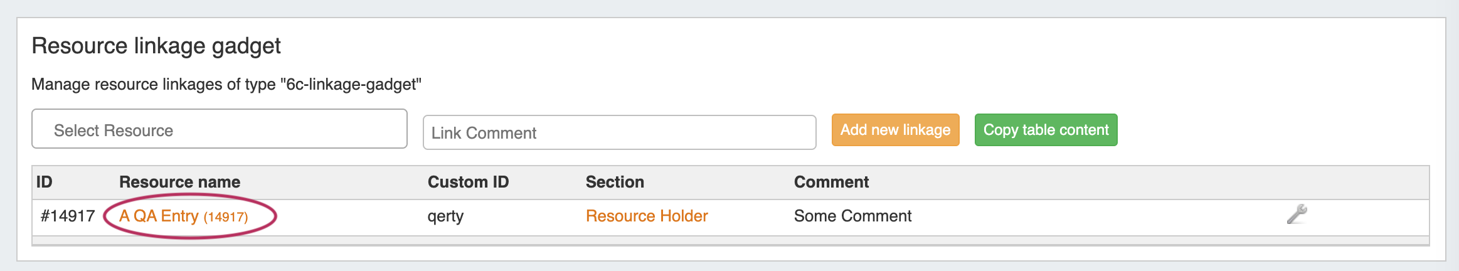Select the Custom ID column header
1459x271 pixels.
coord(468,183)
